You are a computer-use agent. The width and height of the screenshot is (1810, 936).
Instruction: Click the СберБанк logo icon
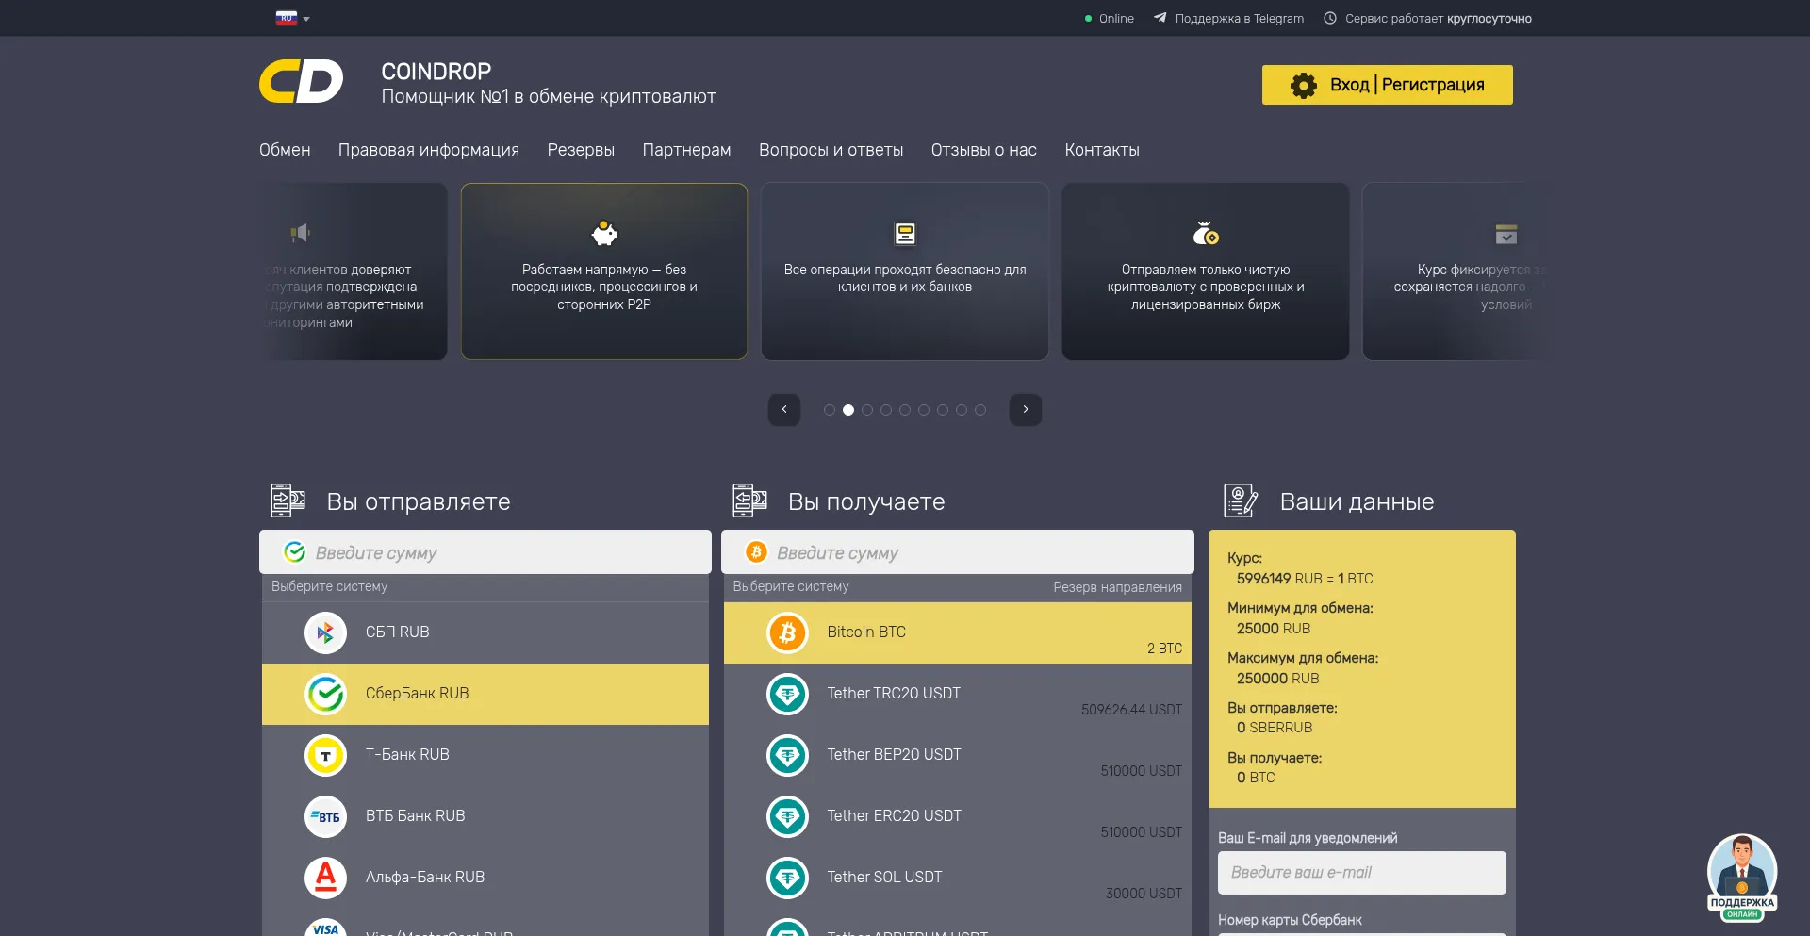click(325, 695)
